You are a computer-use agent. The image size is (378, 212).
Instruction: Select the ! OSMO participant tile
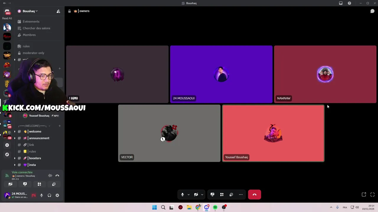pos(117,74)
